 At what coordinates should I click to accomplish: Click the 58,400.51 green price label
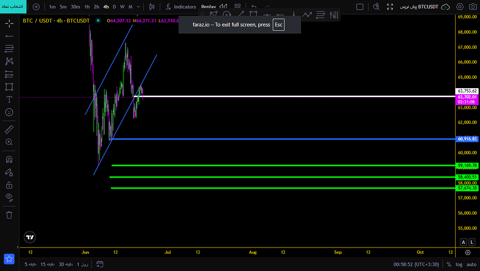[467, 177]
